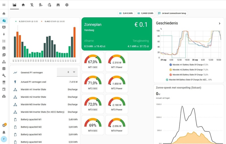Click the '0.463 €/kWh @ 18:00' price legend
The height and width of the screenshot is (144, 226).
coord(53,21)
